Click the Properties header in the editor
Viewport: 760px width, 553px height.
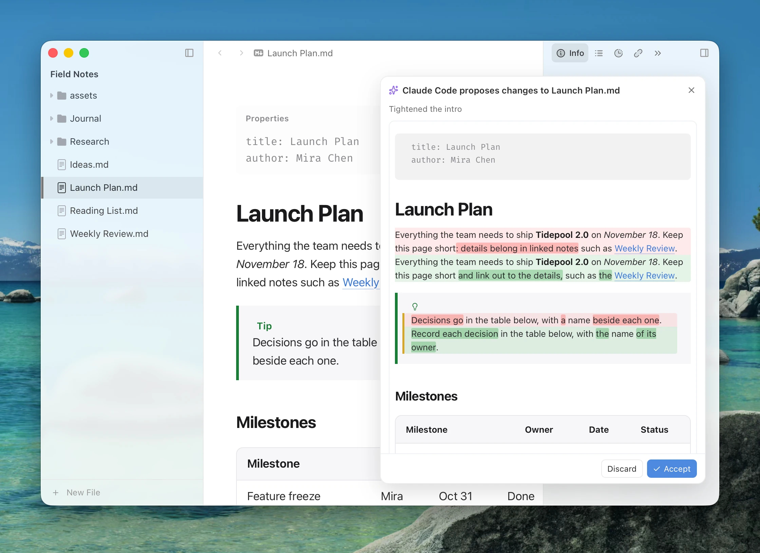(267, 118)
